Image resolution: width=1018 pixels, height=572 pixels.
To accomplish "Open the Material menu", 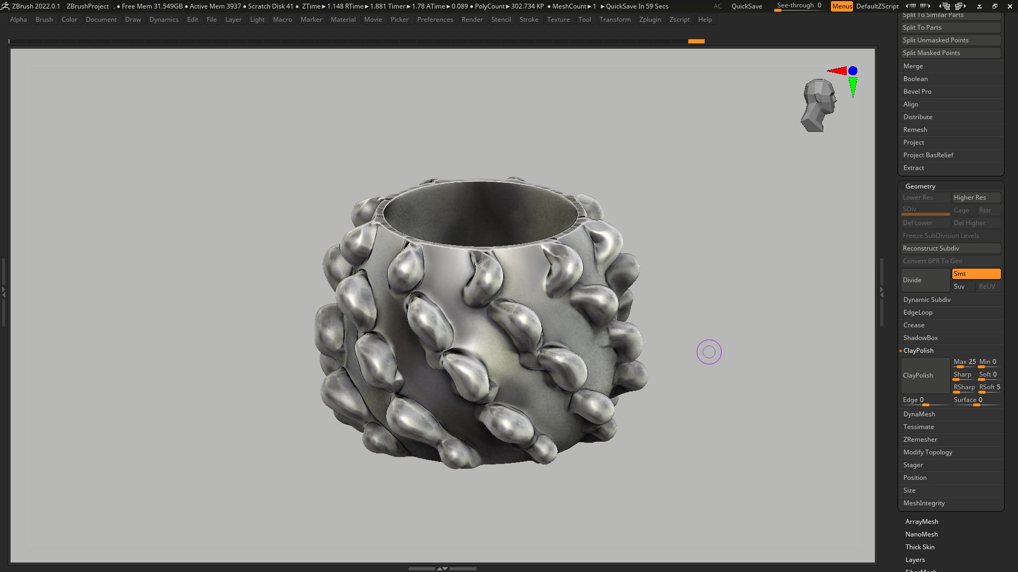I will 343,20.
